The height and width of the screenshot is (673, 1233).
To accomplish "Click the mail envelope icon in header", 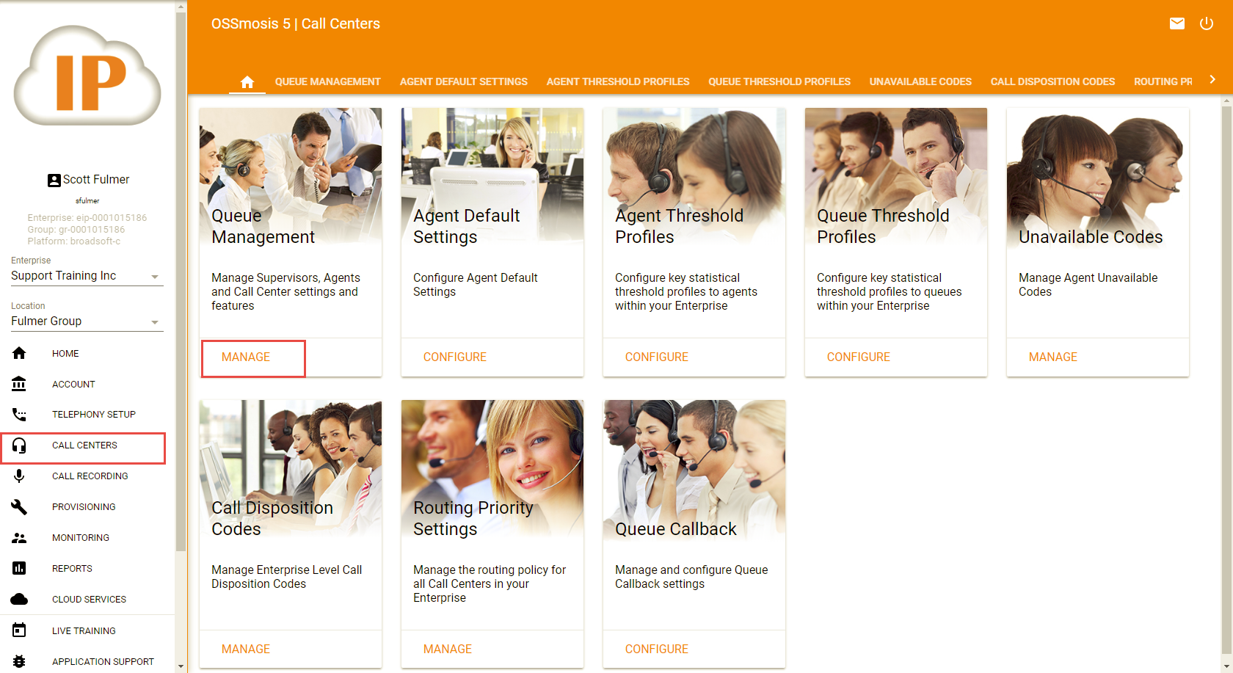I will [1176, 23].
